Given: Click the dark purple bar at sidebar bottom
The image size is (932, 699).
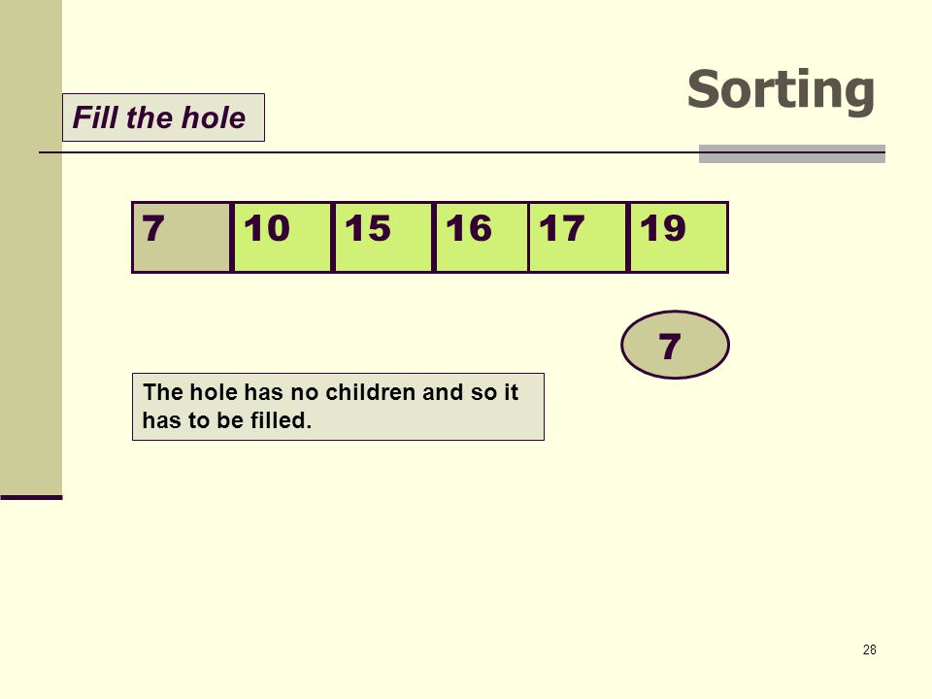Looking at the screenshot, I should (31, 497).
